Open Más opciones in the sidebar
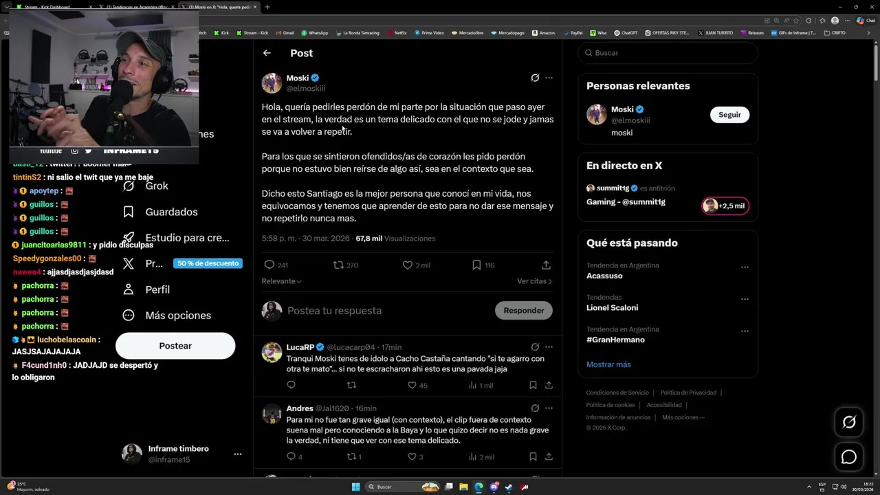Screen dimensions: 880x495 coord(166,316)
